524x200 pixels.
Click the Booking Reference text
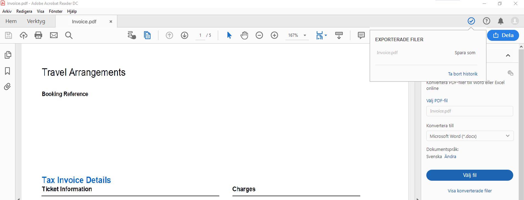pyautogui.click(x=65, y=94)
